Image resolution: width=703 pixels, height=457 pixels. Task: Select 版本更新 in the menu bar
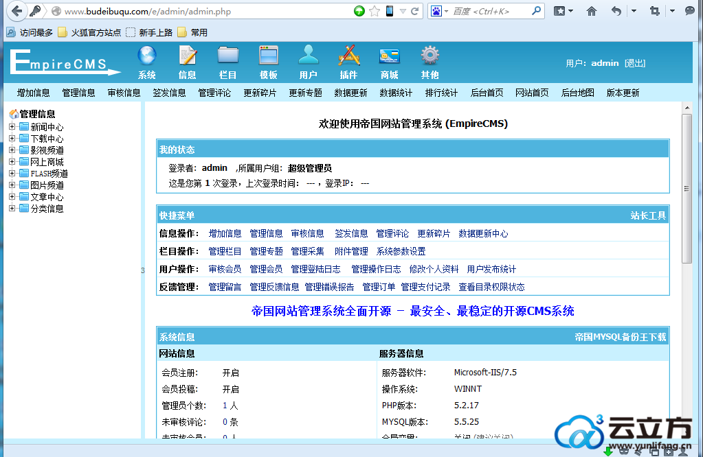tap(623, 93)
